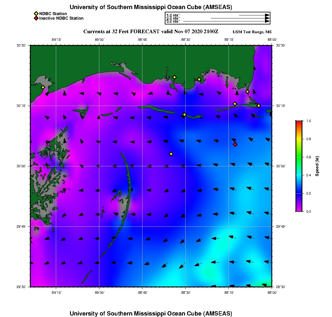This screenshot has width=332, height=317.
Task: Select the northernmost yellow station marker on the coast
Action: (x=174, y=77)
